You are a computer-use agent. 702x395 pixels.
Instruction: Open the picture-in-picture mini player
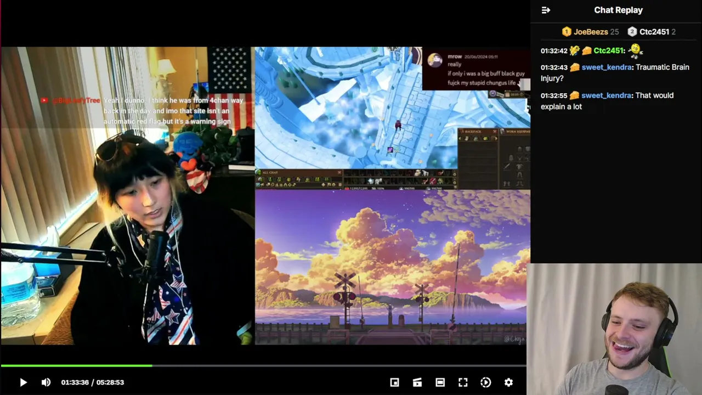[x=394, y=382]
